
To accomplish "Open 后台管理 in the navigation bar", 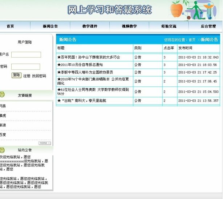I will 208,26.
